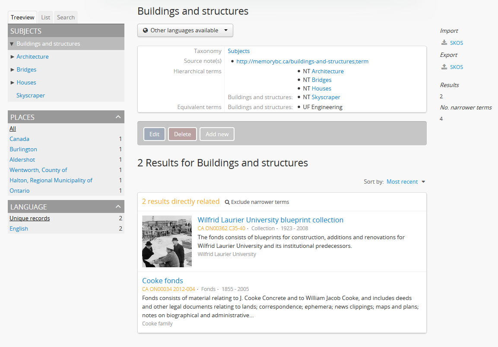498x347 pixels.
Task: Collapse the PLACES panel
Action: 118,116
